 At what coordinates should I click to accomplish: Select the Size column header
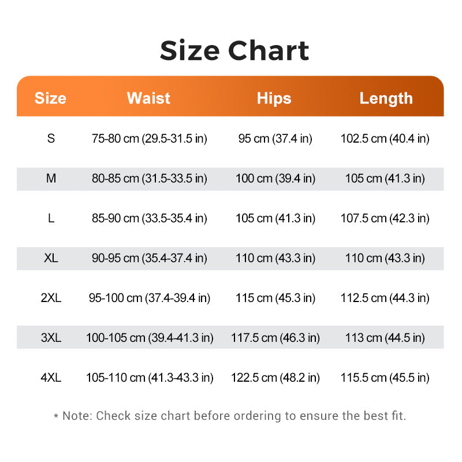(50, 98)
